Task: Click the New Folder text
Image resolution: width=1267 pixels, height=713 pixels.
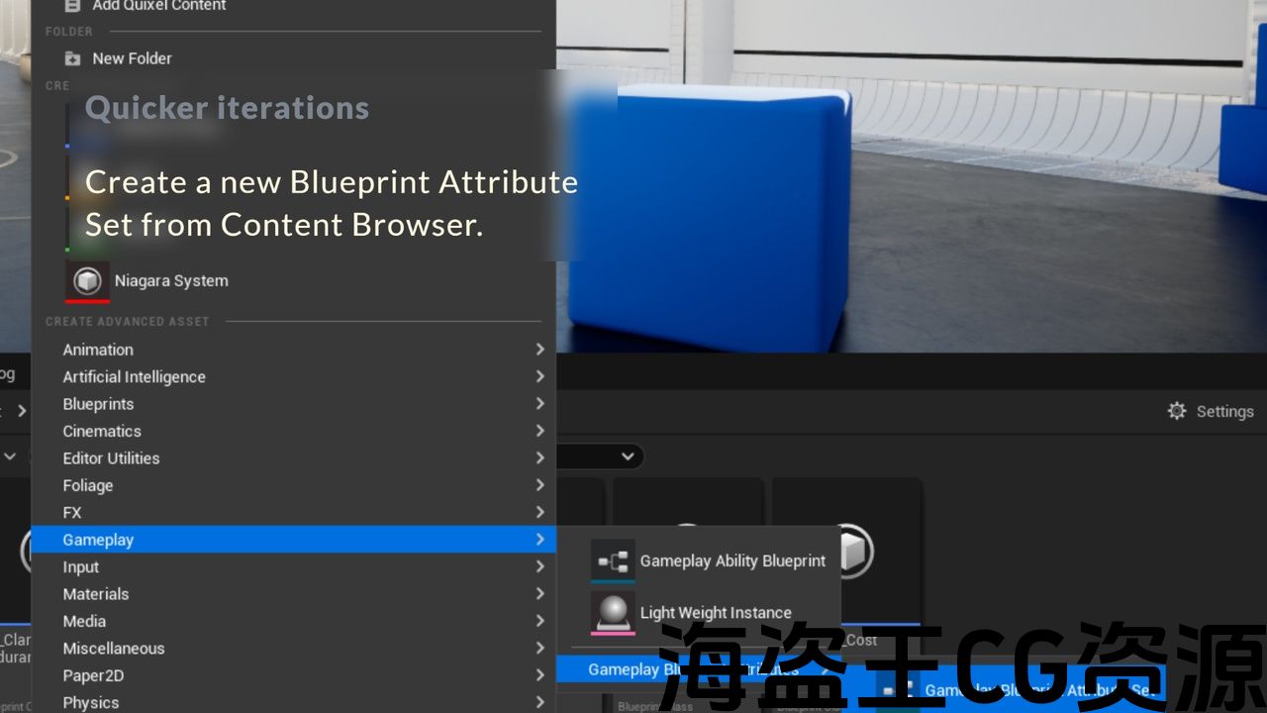Action: pyautogui.click(x=132, y=58)
